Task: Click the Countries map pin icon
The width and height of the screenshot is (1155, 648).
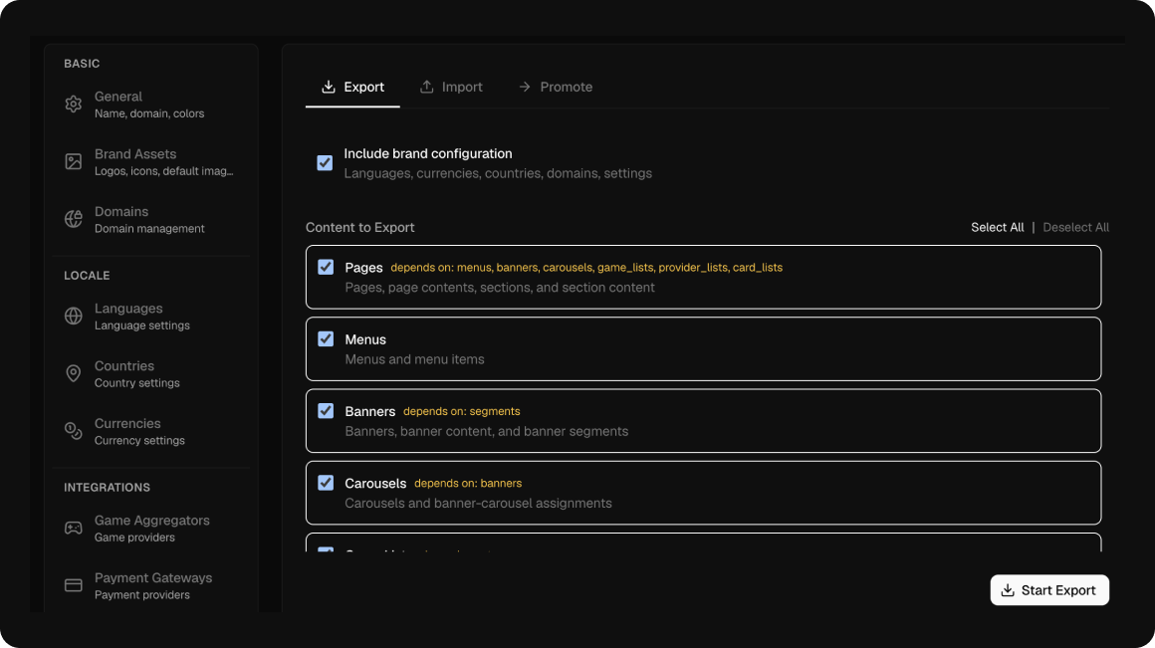Action: (73, 373)
